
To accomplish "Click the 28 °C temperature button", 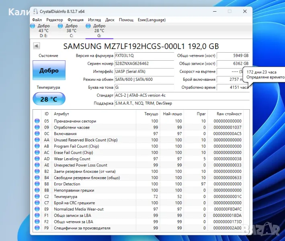I will [49, 99].
